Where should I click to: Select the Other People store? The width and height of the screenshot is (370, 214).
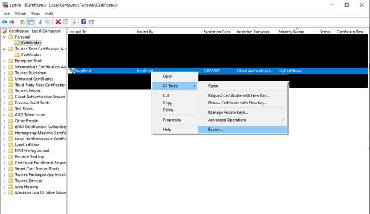click(x=26, y=121)
